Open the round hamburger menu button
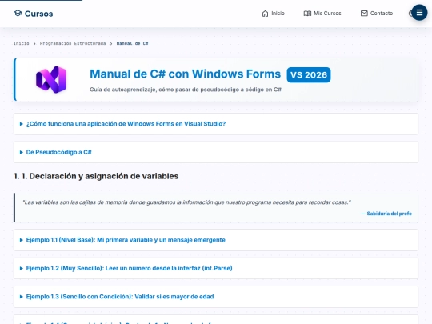Viewport: 432px width, 324px height. (419, 12)
